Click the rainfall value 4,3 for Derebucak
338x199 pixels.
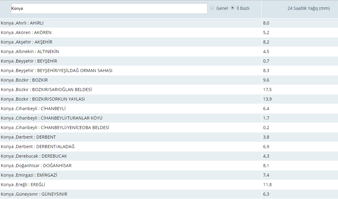[266, 156]
